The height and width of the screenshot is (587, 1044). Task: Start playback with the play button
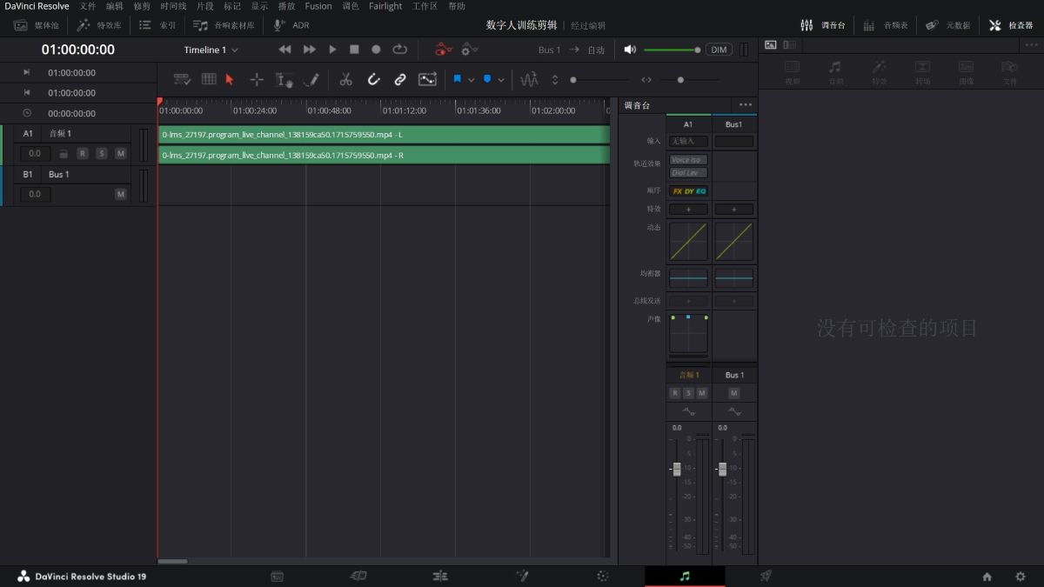click(x=332, y=50)
